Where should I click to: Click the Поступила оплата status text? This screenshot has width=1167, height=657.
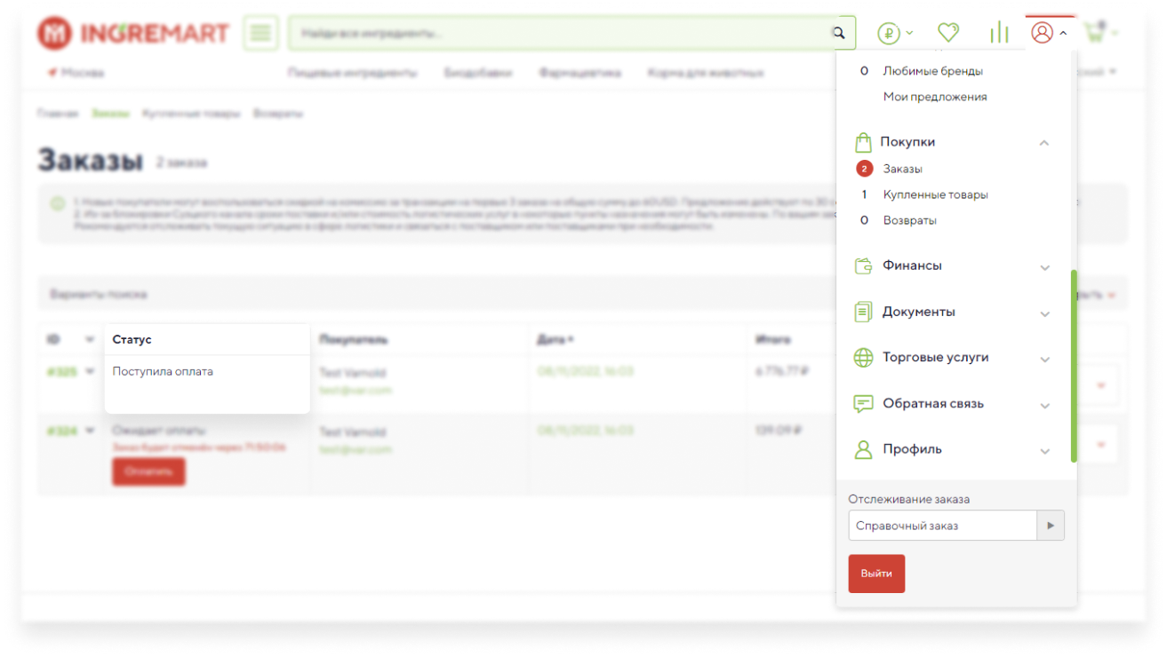coord(163,371)
